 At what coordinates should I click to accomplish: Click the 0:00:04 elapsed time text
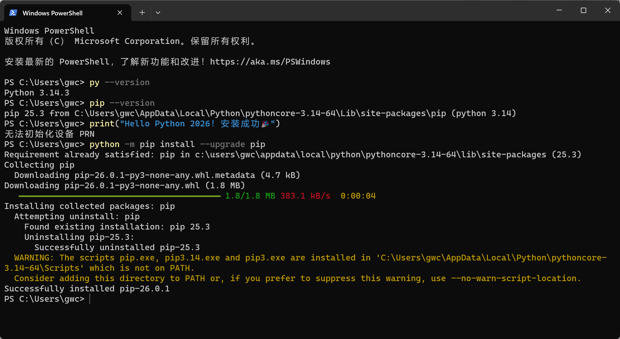[358, 196]
